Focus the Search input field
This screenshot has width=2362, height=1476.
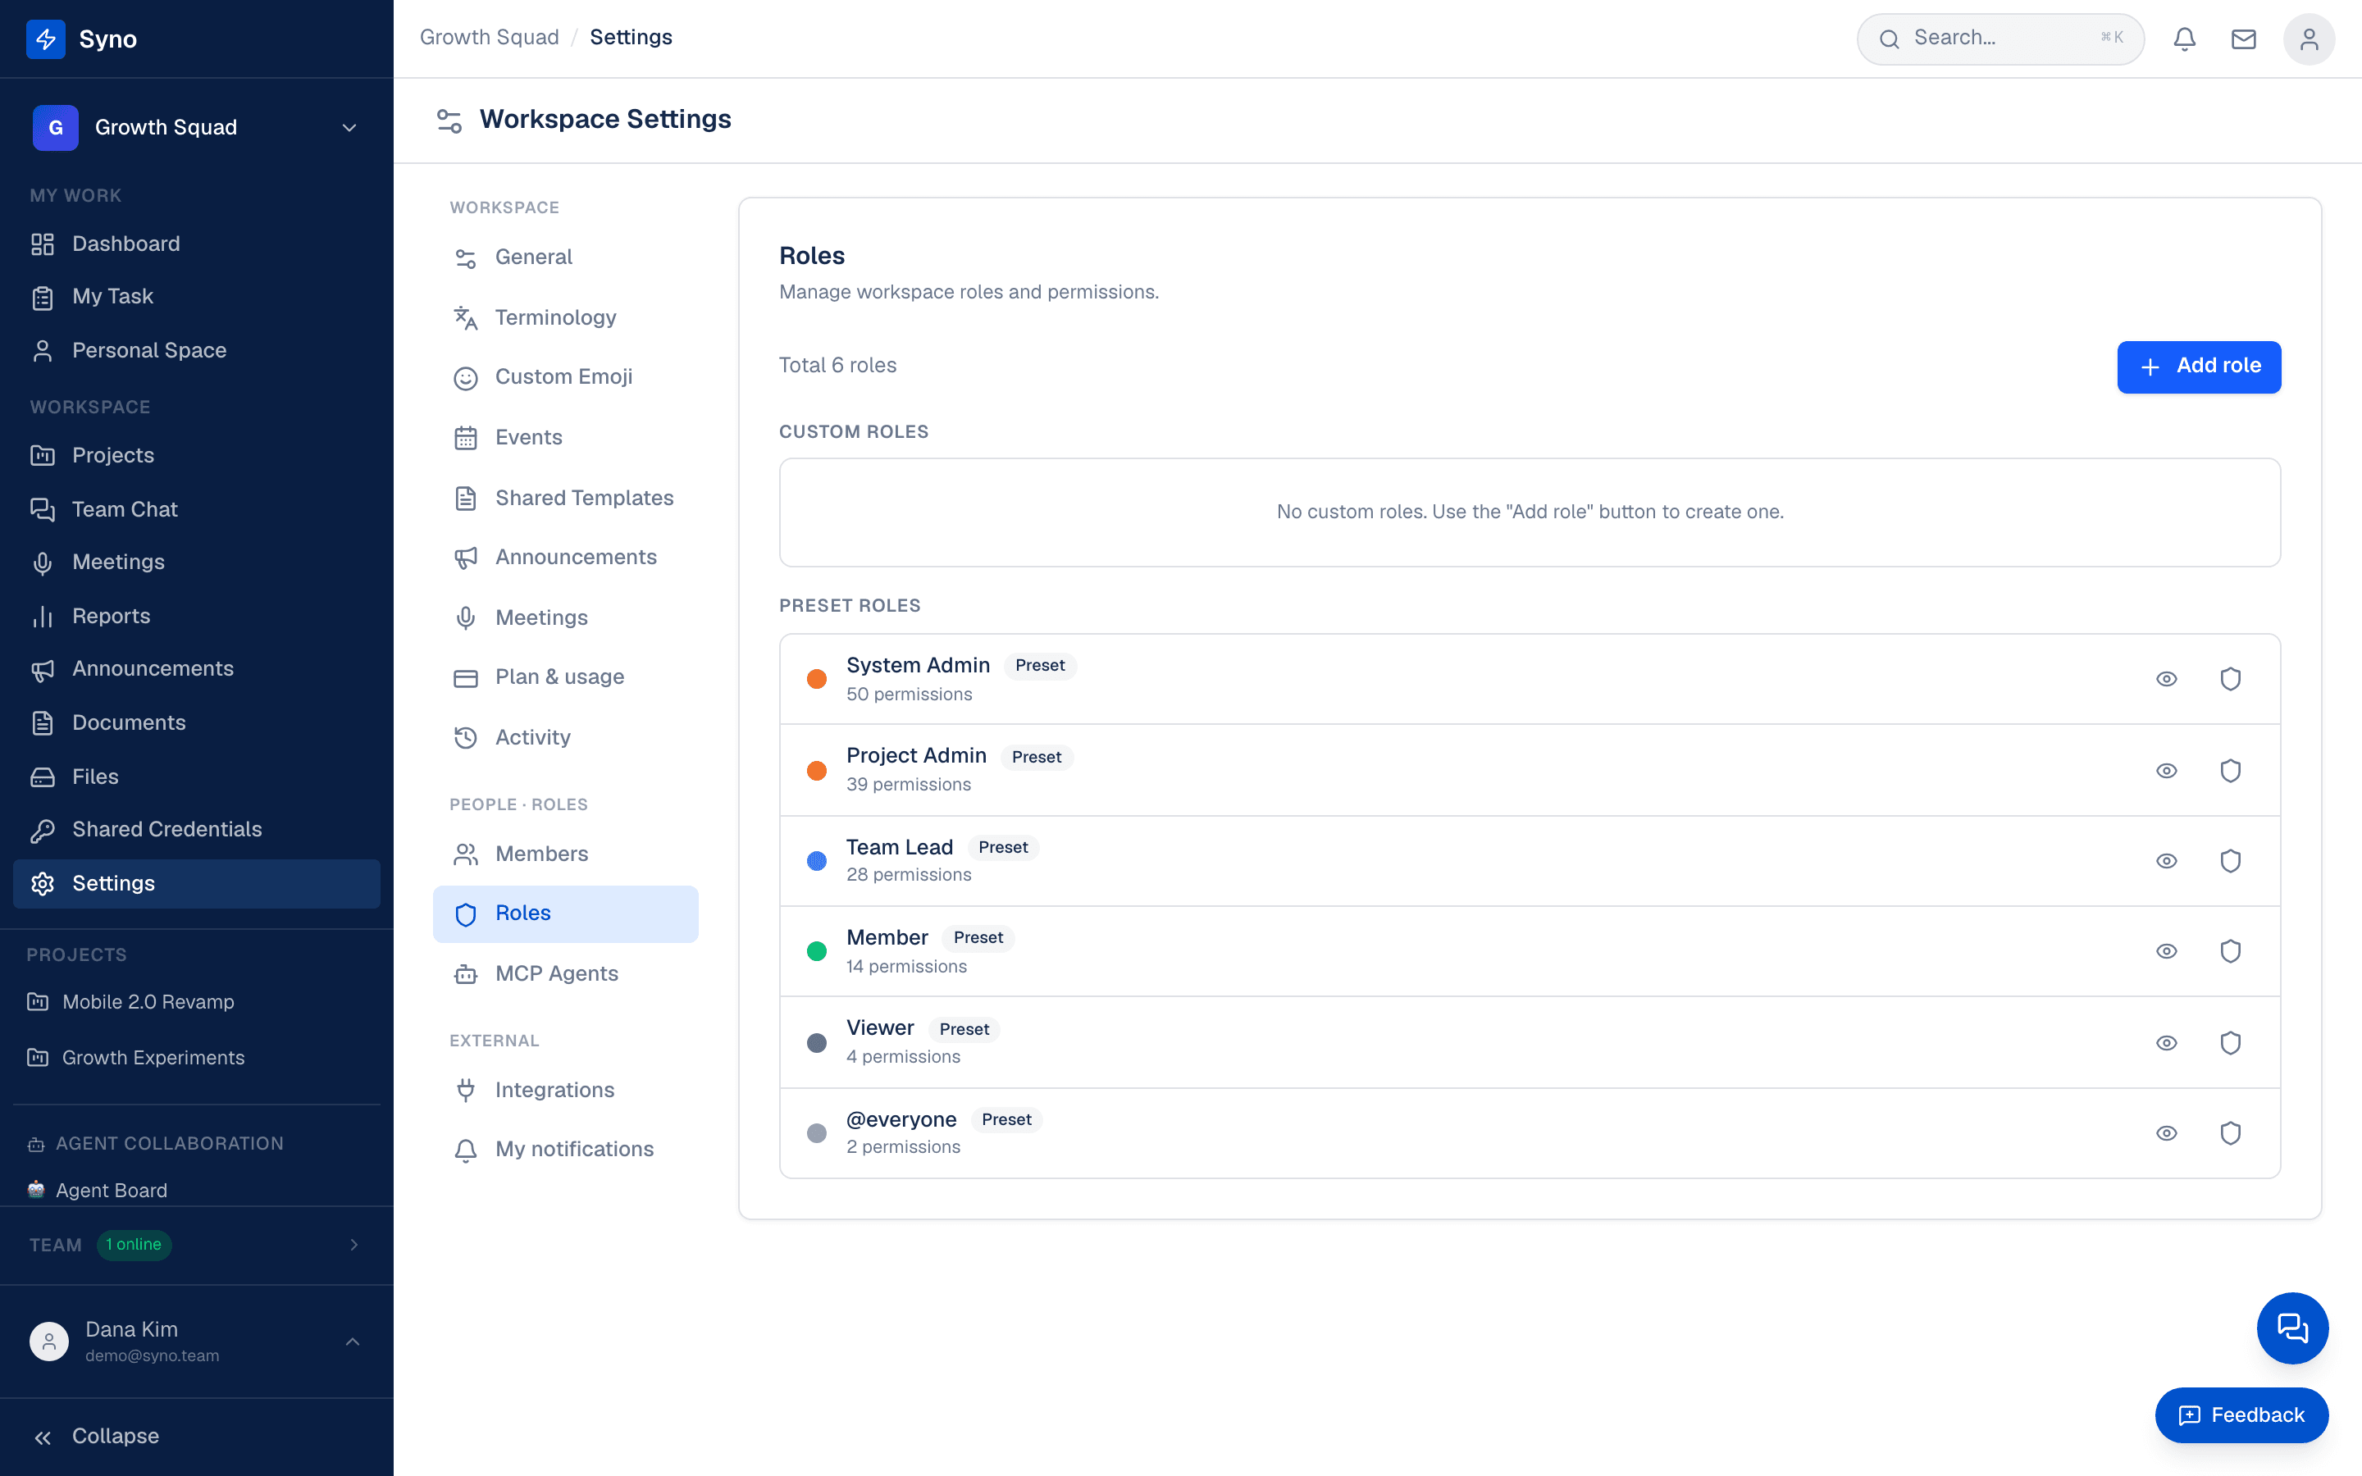(x=1999, y=39)
